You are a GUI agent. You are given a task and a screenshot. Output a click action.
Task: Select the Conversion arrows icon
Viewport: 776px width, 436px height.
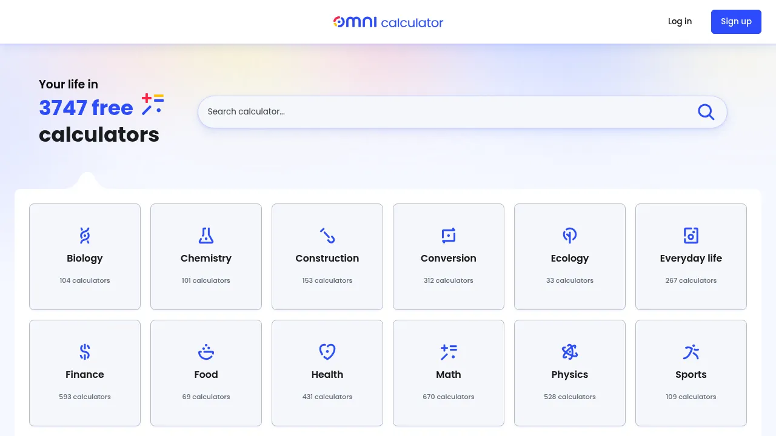click(x=449, y=236)
